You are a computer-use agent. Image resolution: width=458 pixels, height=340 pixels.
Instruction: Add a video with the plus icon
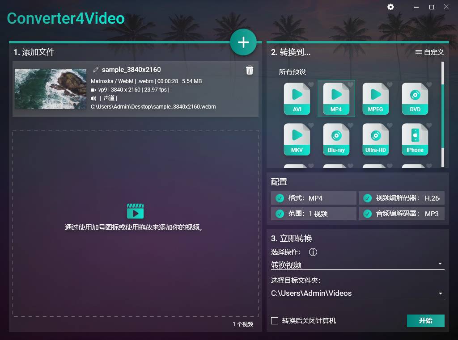[x=243, y=42]
